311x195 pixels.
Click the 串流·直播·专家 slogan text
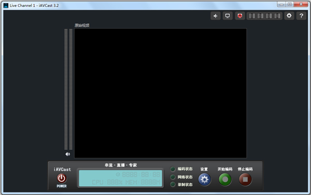[x=121, y=165]
